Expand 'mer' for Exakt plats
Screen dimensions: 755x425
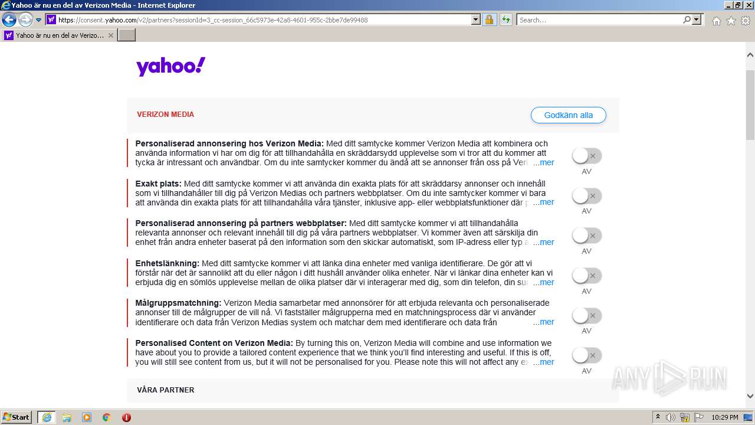(547, 202)
